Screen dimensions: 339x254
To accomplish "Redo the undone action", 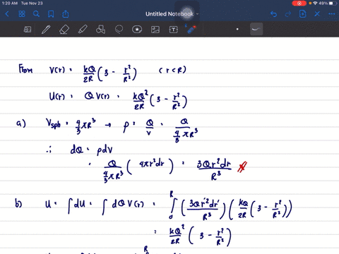I will coord(288,14).
